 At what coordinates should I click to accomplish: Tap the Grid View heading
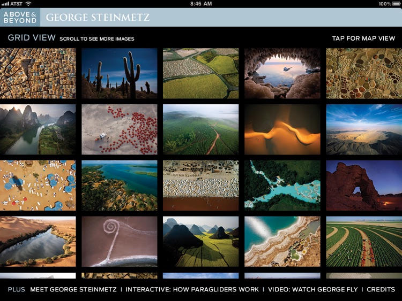32,37
